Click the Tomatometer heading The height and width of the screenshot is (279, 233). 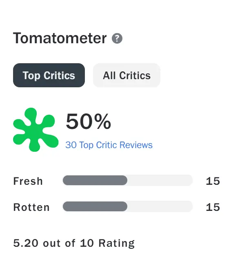point(60,38)
